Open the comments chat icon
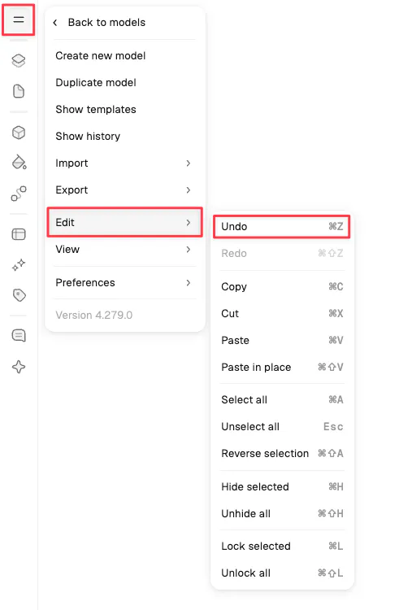Image resolution: width=399 pixels, height=610 pixels. [x=18, y=335]
